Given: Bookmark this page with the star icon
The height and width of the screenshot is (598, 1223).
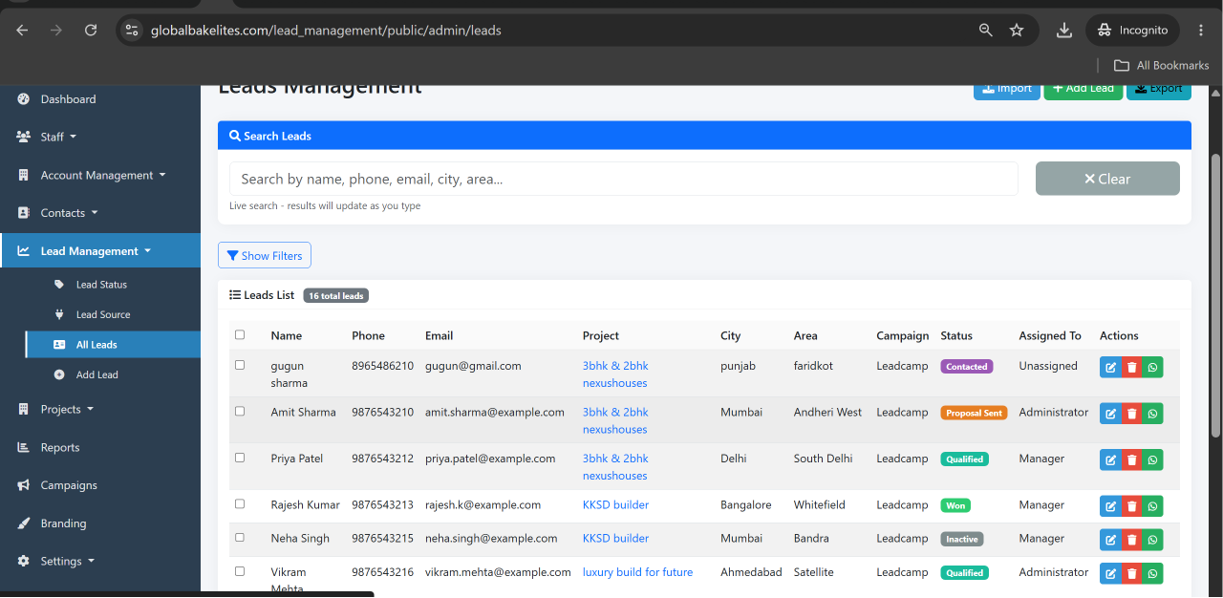Looking at the screenshot, I should tap(1017, 31).
